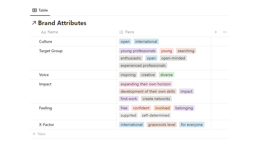
Task: Click the arrow icon beside Brand Attributes
Action: pos(34,23)
